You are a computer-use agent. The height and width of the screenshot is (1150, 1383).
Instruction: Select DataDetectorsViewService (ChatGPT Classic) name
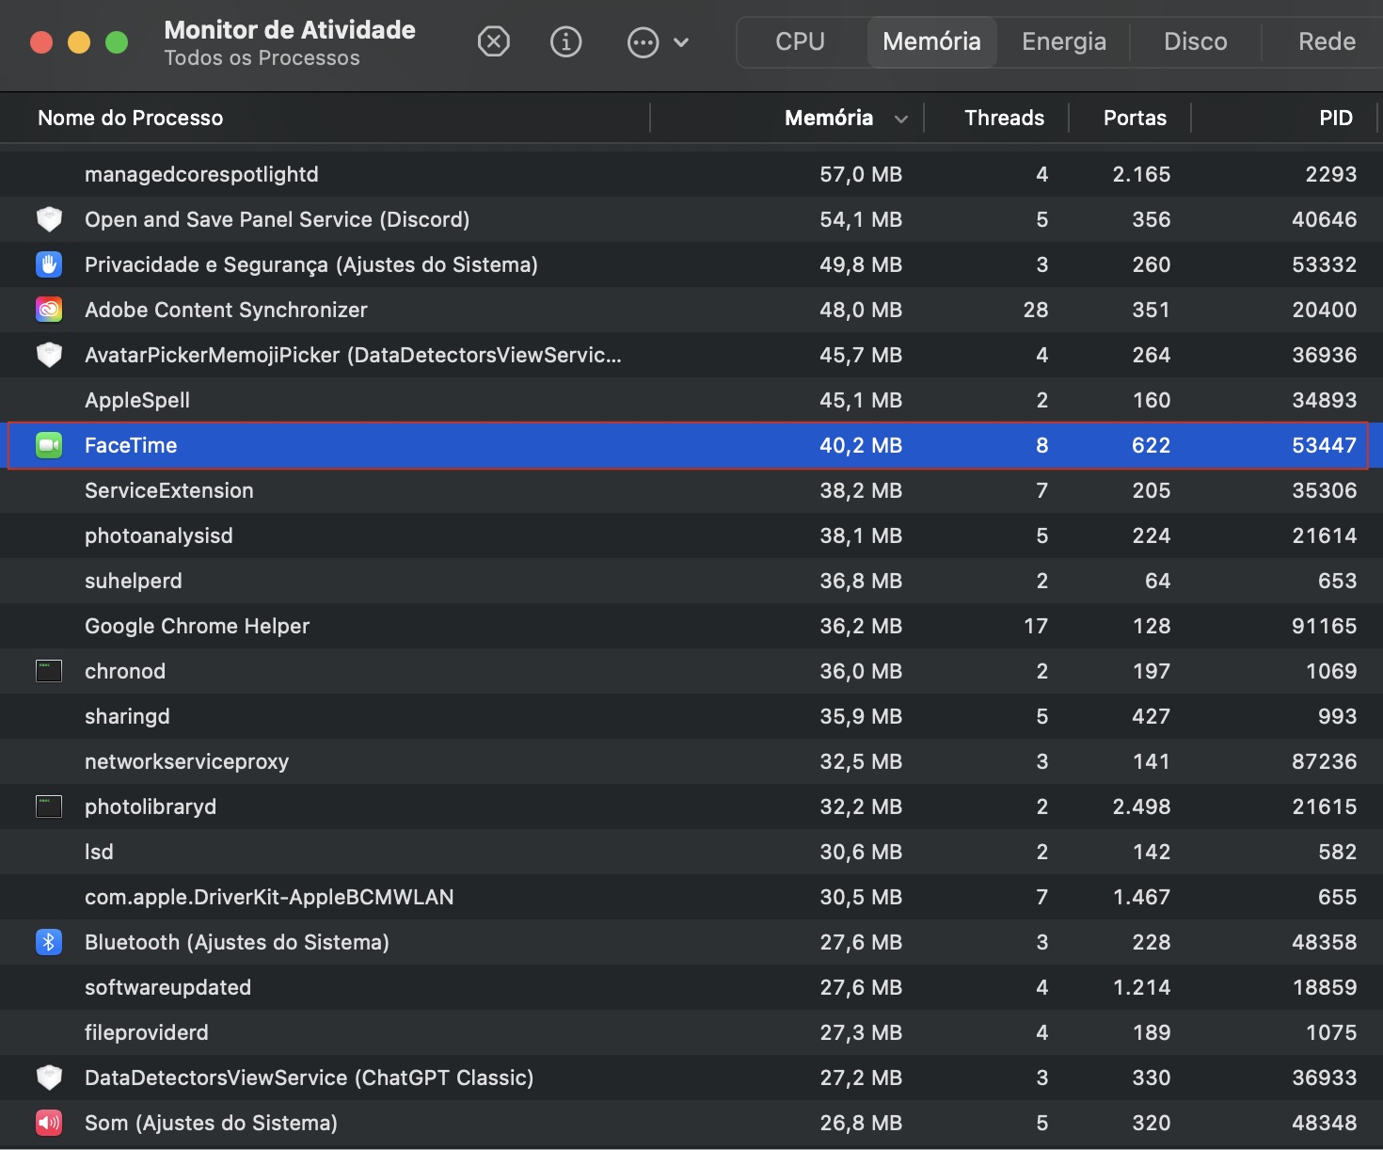[x=309, y=1078]
